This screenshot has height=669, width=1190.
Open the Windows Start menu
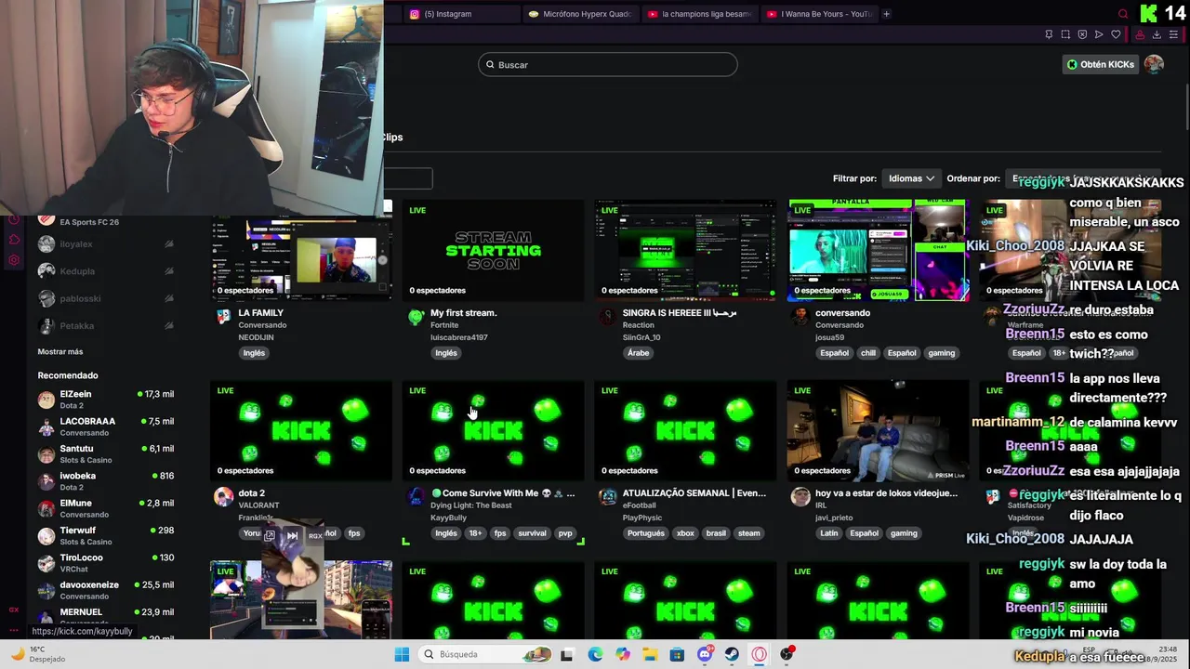402,654
